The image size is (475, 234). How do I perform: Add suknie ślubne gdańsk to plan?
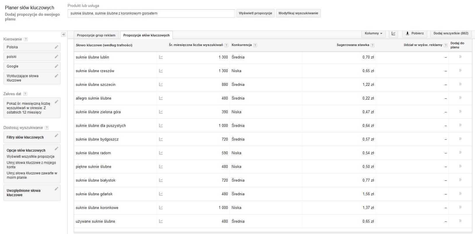460,194
